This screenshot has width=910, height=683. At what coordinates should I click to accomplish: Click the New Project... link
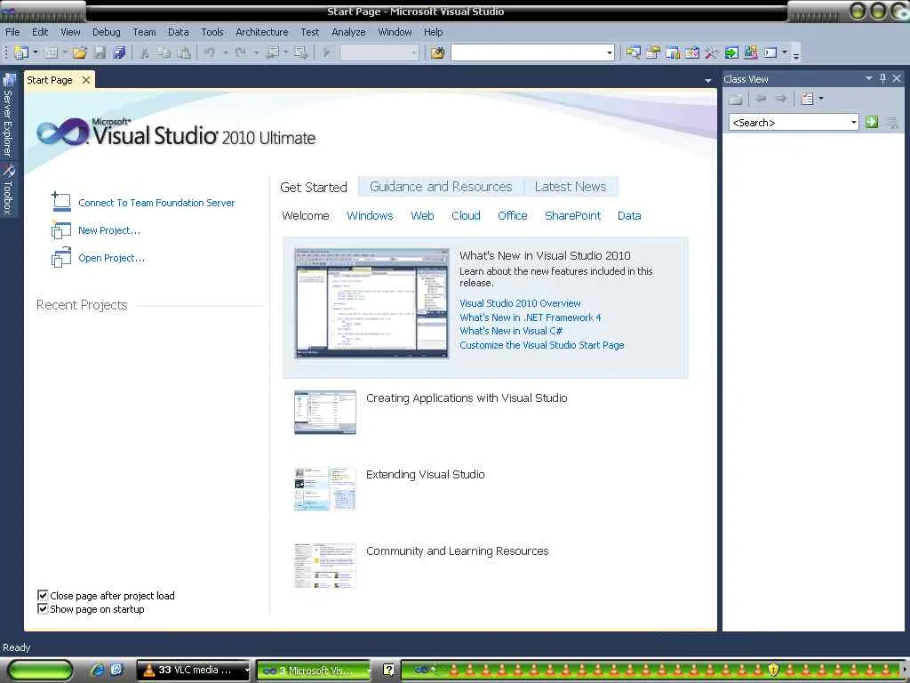point(109,230)
